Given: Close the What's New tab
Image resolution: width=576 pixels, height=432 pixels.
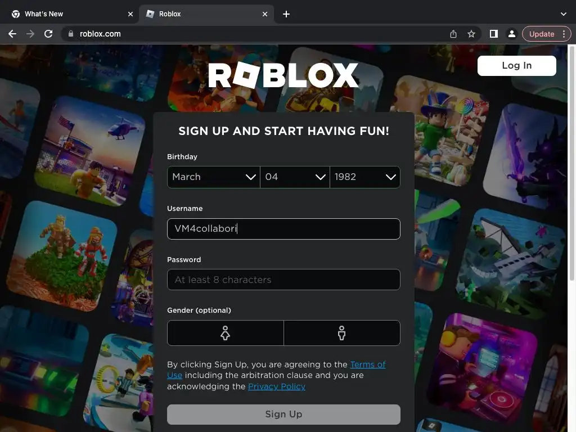Looking at the screenshot, I should [x=130, y=14].
